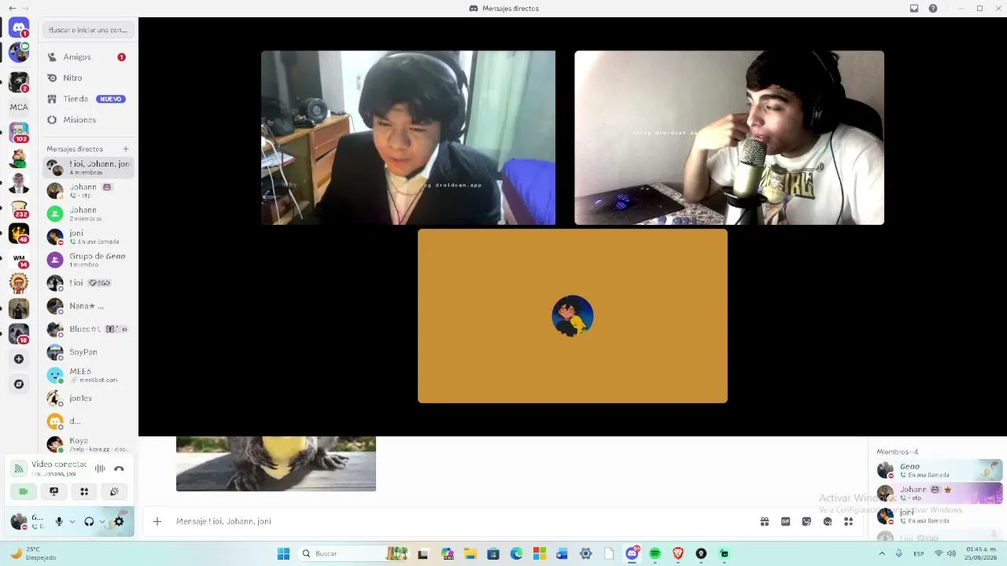Open direct message with SoyPan
Viewport: 1007px width, 566px height.
[88, 352]
